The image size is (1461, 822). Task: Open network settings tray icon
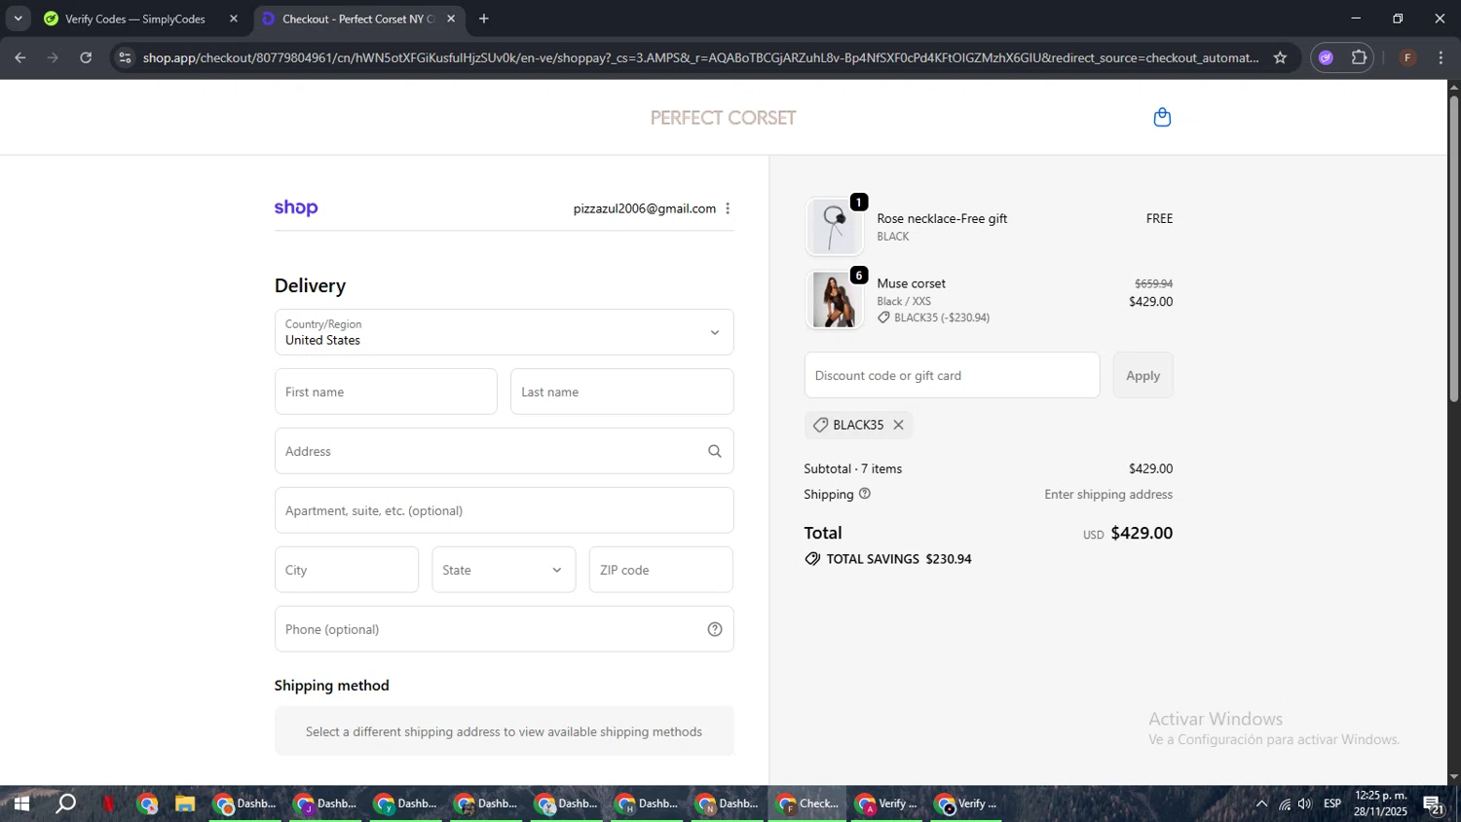click(x=1285, y=803)
